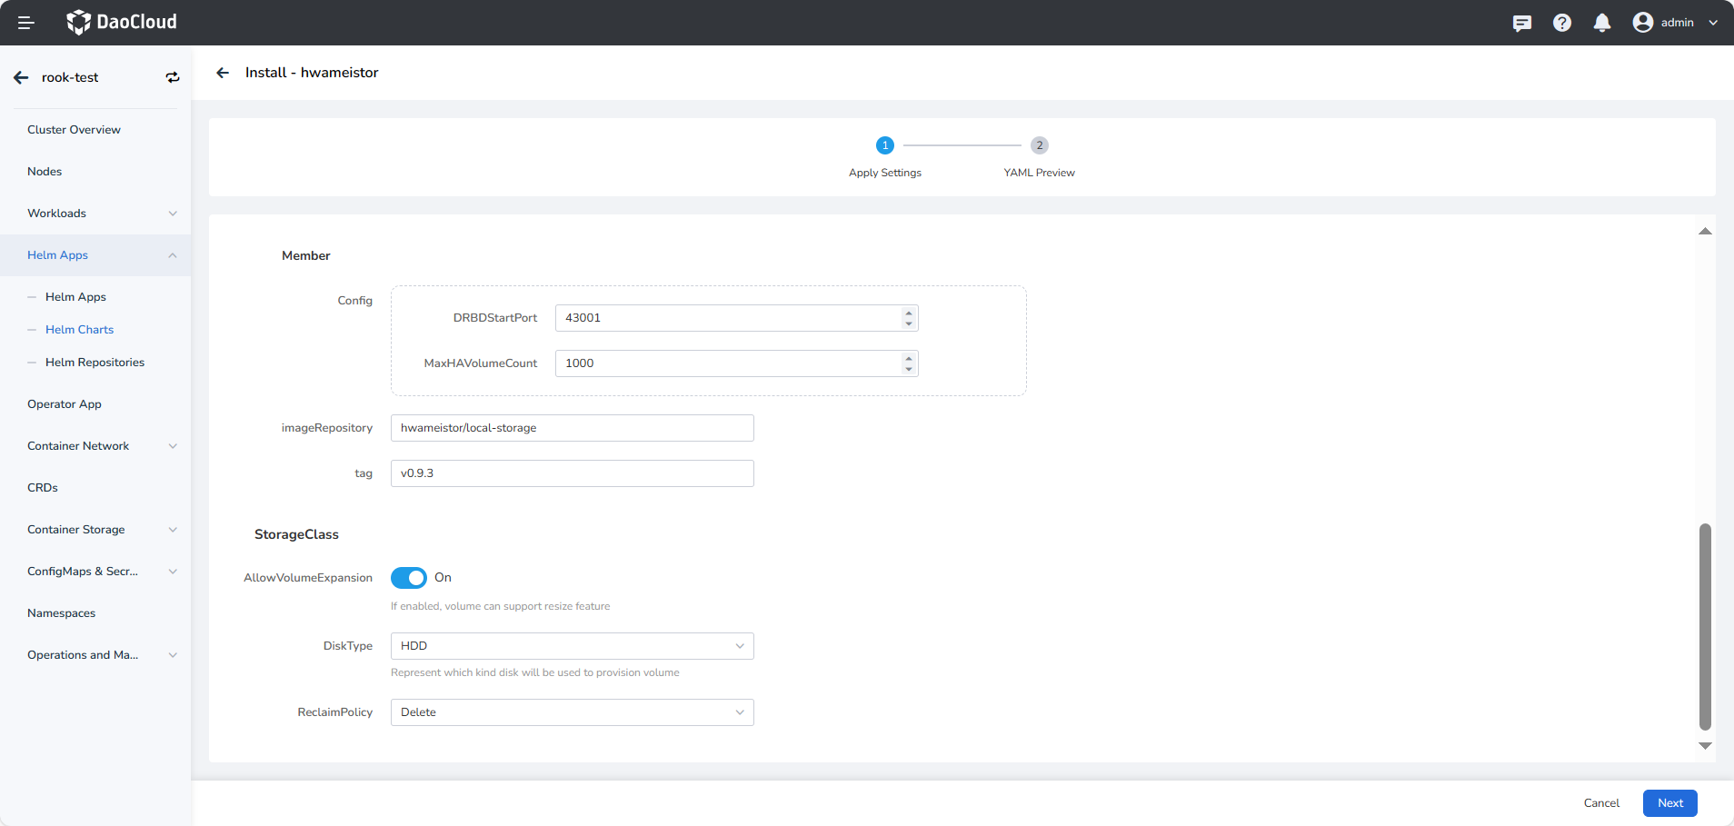This screenshot has height=826, width=1734.
Task: Decrement the MaxHAVolumeCount value
Action: pyautogui.click(x=909, y=369)
